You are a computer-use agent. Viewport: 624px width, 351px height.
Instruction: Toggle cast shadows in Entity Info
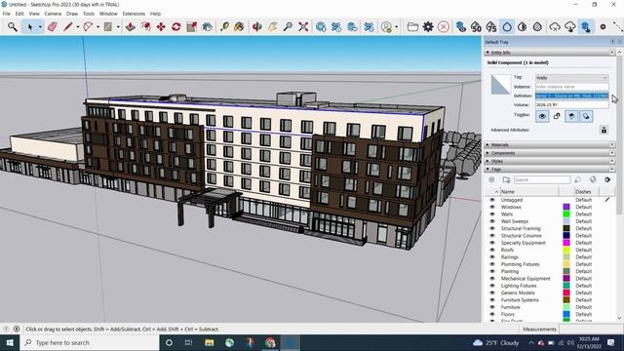coord(586,116)
